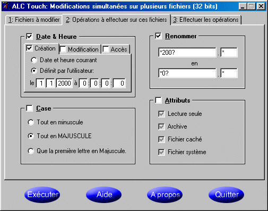Open tab 3: Effectuer les opérations
Viewport: 268px width, 211px height.
tap(206, 20)
